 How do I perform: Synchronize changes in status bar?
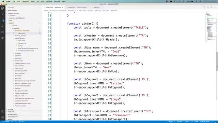tap(13, 122)
